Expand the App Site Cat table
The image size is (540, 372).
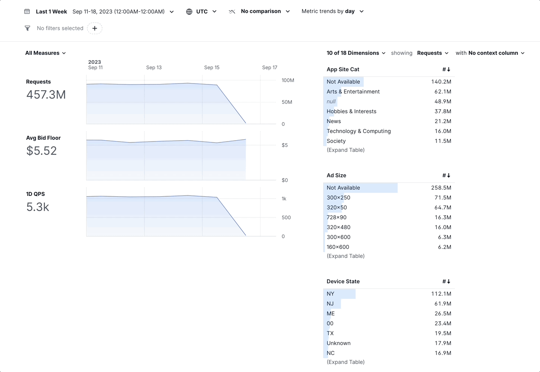pyautogui.click(x=346, y=150)
